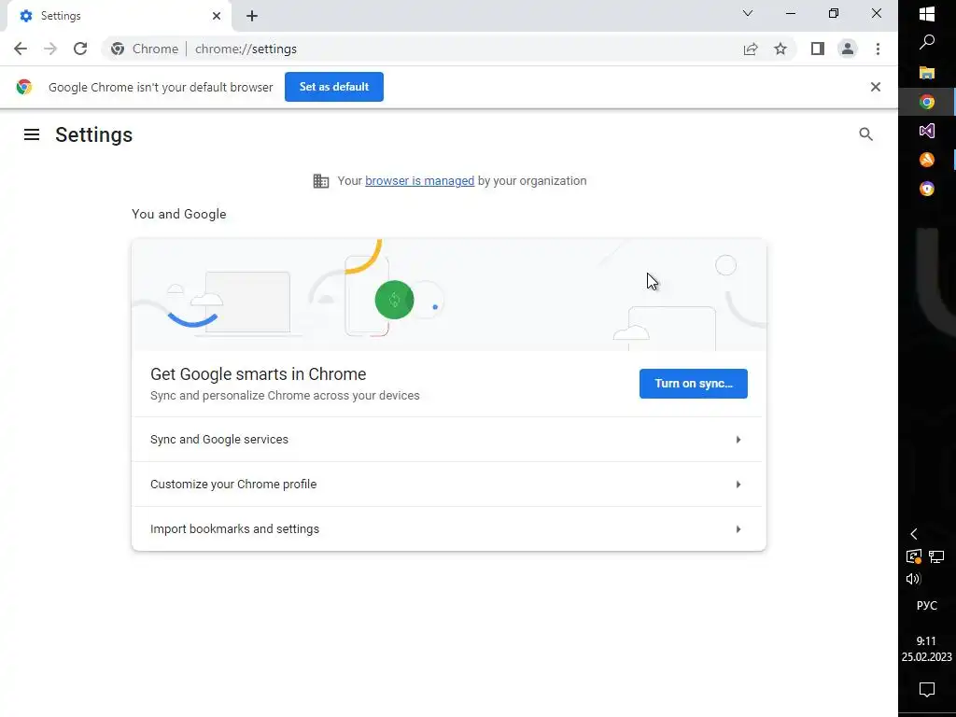This screenshot has width=956, height=717.
Task: Reload the page with the refresh icon
Action: pos(80,49)
